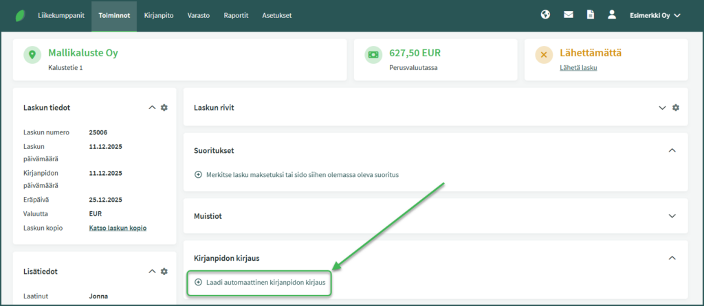704x306 pixels.
Task: Click the document icon in top bar
Action: point(590,14)
